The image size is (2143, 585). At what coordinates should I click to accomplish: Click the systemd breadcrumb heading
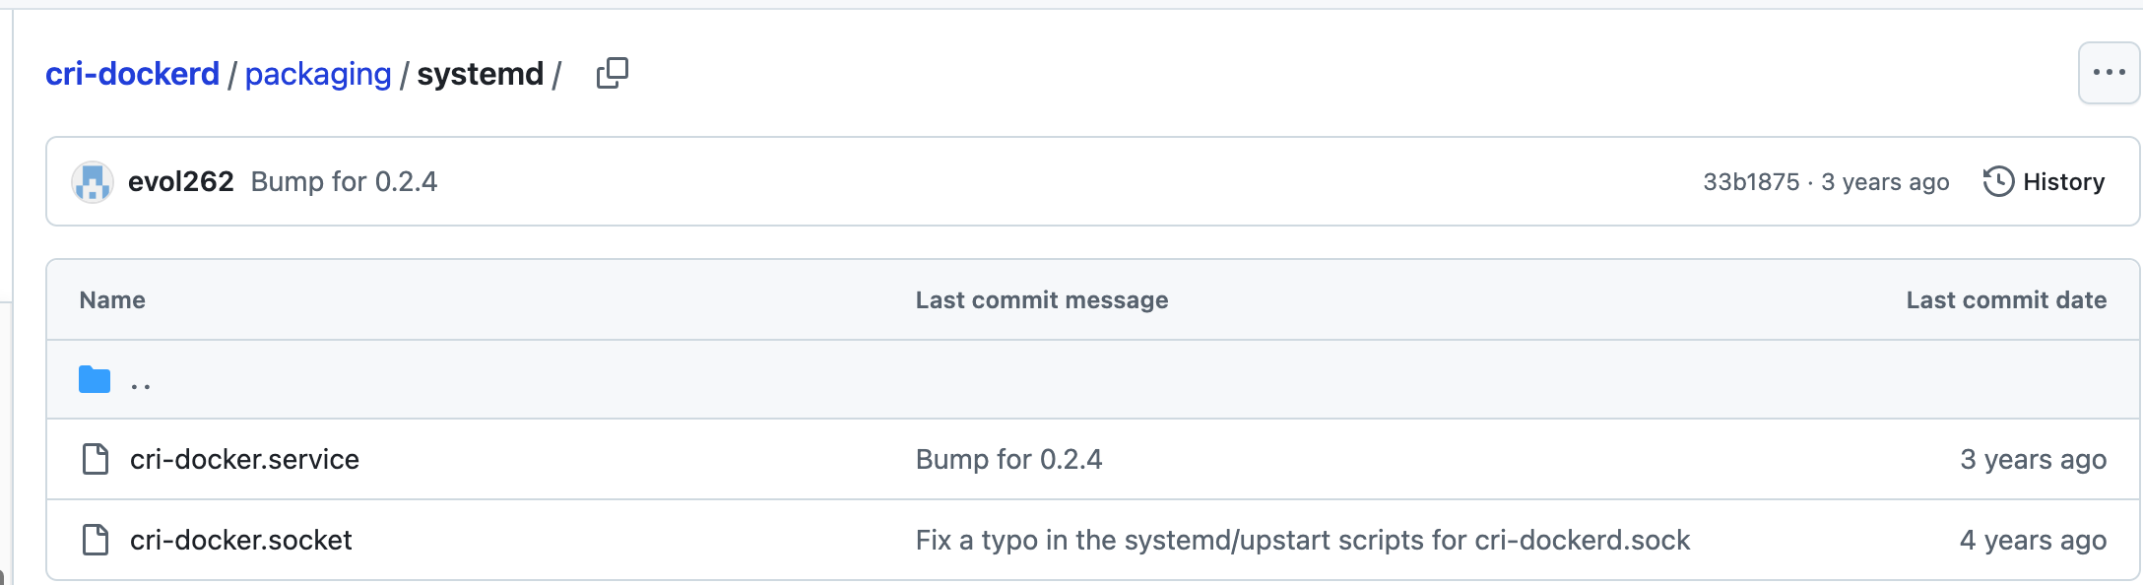pos(481,74)
